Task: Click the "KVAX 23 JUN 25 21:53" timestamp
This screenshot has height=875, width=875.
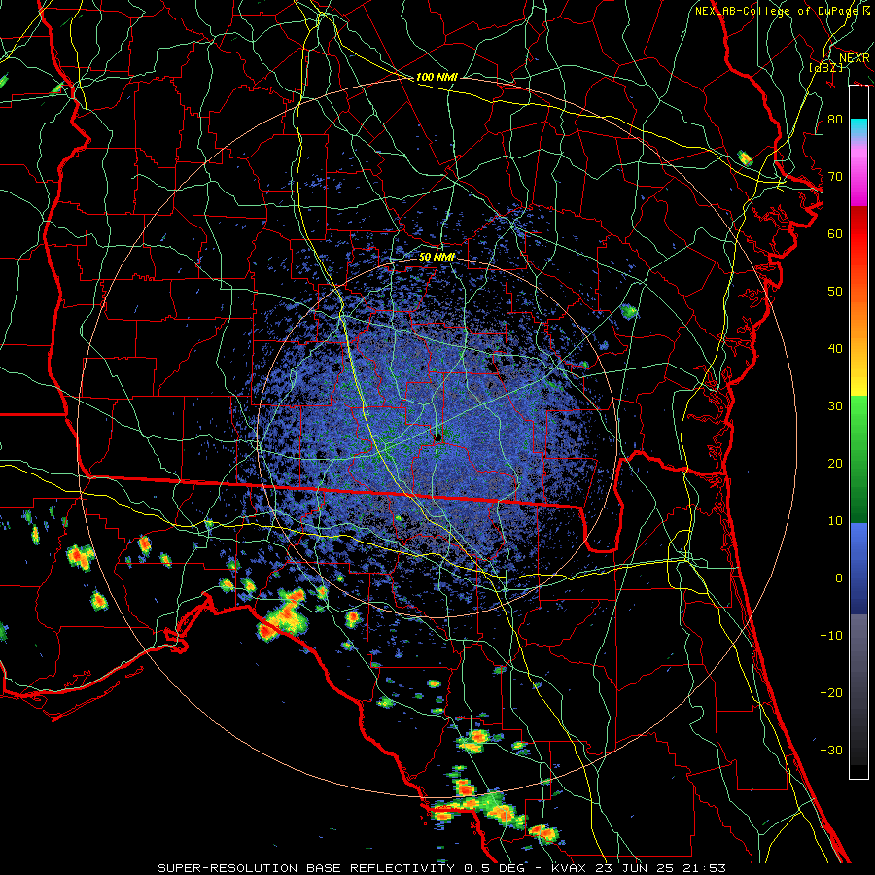Action: (x=639, y=868)
